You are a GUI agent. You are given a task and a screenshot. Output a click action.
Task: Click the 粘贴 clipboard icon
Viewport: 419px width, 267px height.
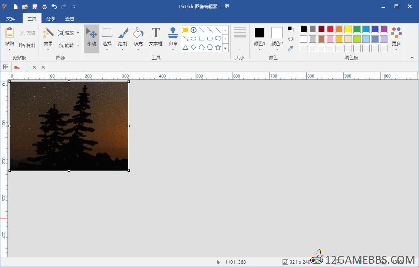(10, 33)
